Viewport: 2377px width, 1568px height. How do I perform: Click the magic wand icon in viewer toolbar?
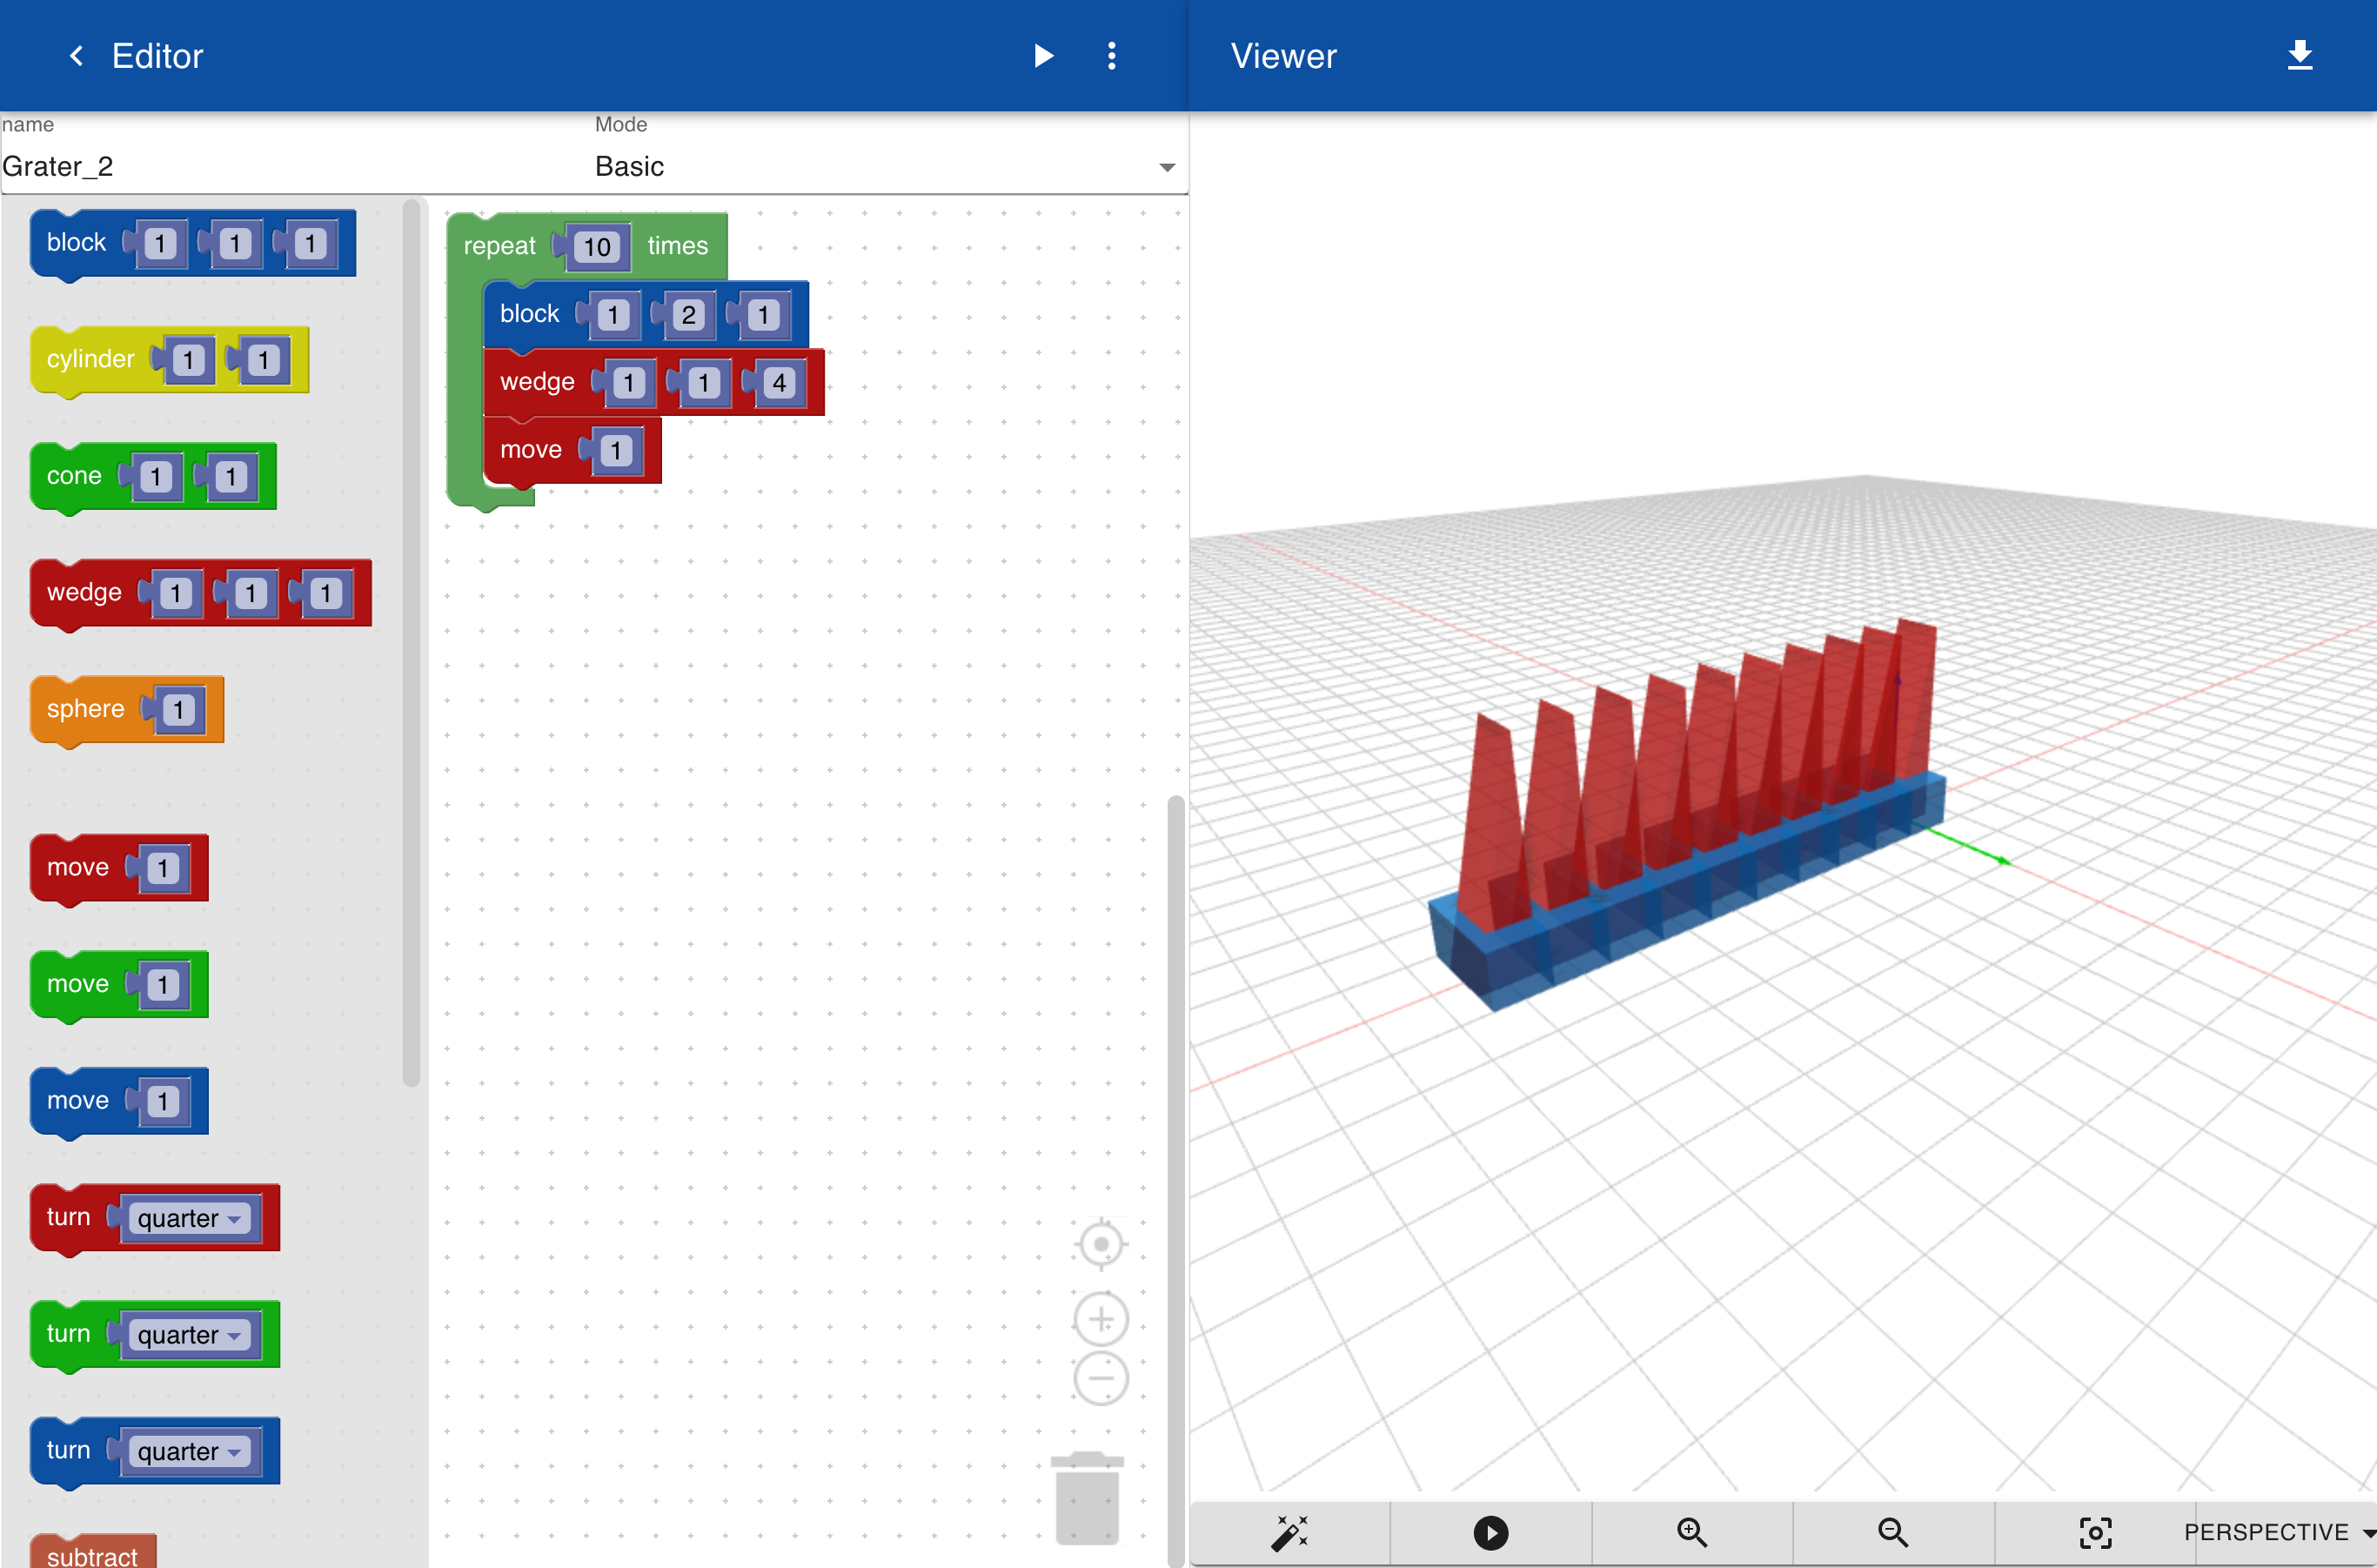[x=1289, y=1532]
